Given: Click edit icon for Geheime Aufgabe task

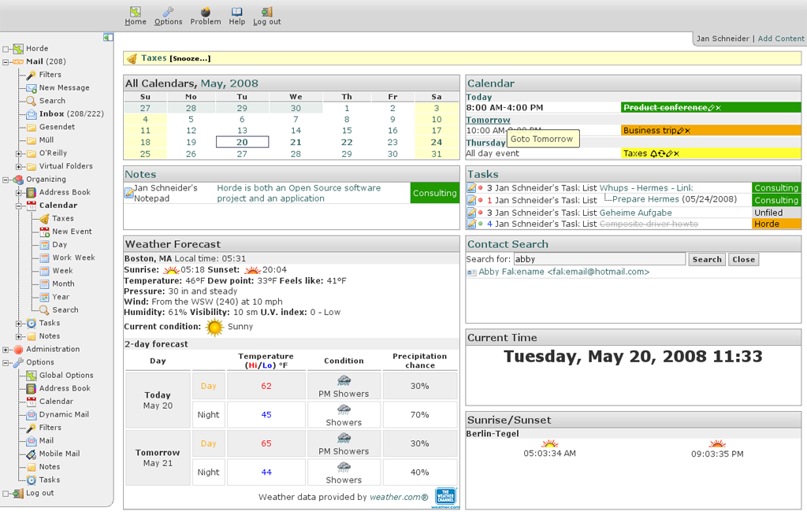Looking at the screenshot, I should point(471,213).
